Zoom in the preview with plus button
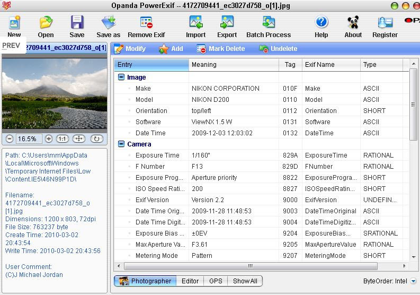The image size is (420, 295). coord(49,139)
